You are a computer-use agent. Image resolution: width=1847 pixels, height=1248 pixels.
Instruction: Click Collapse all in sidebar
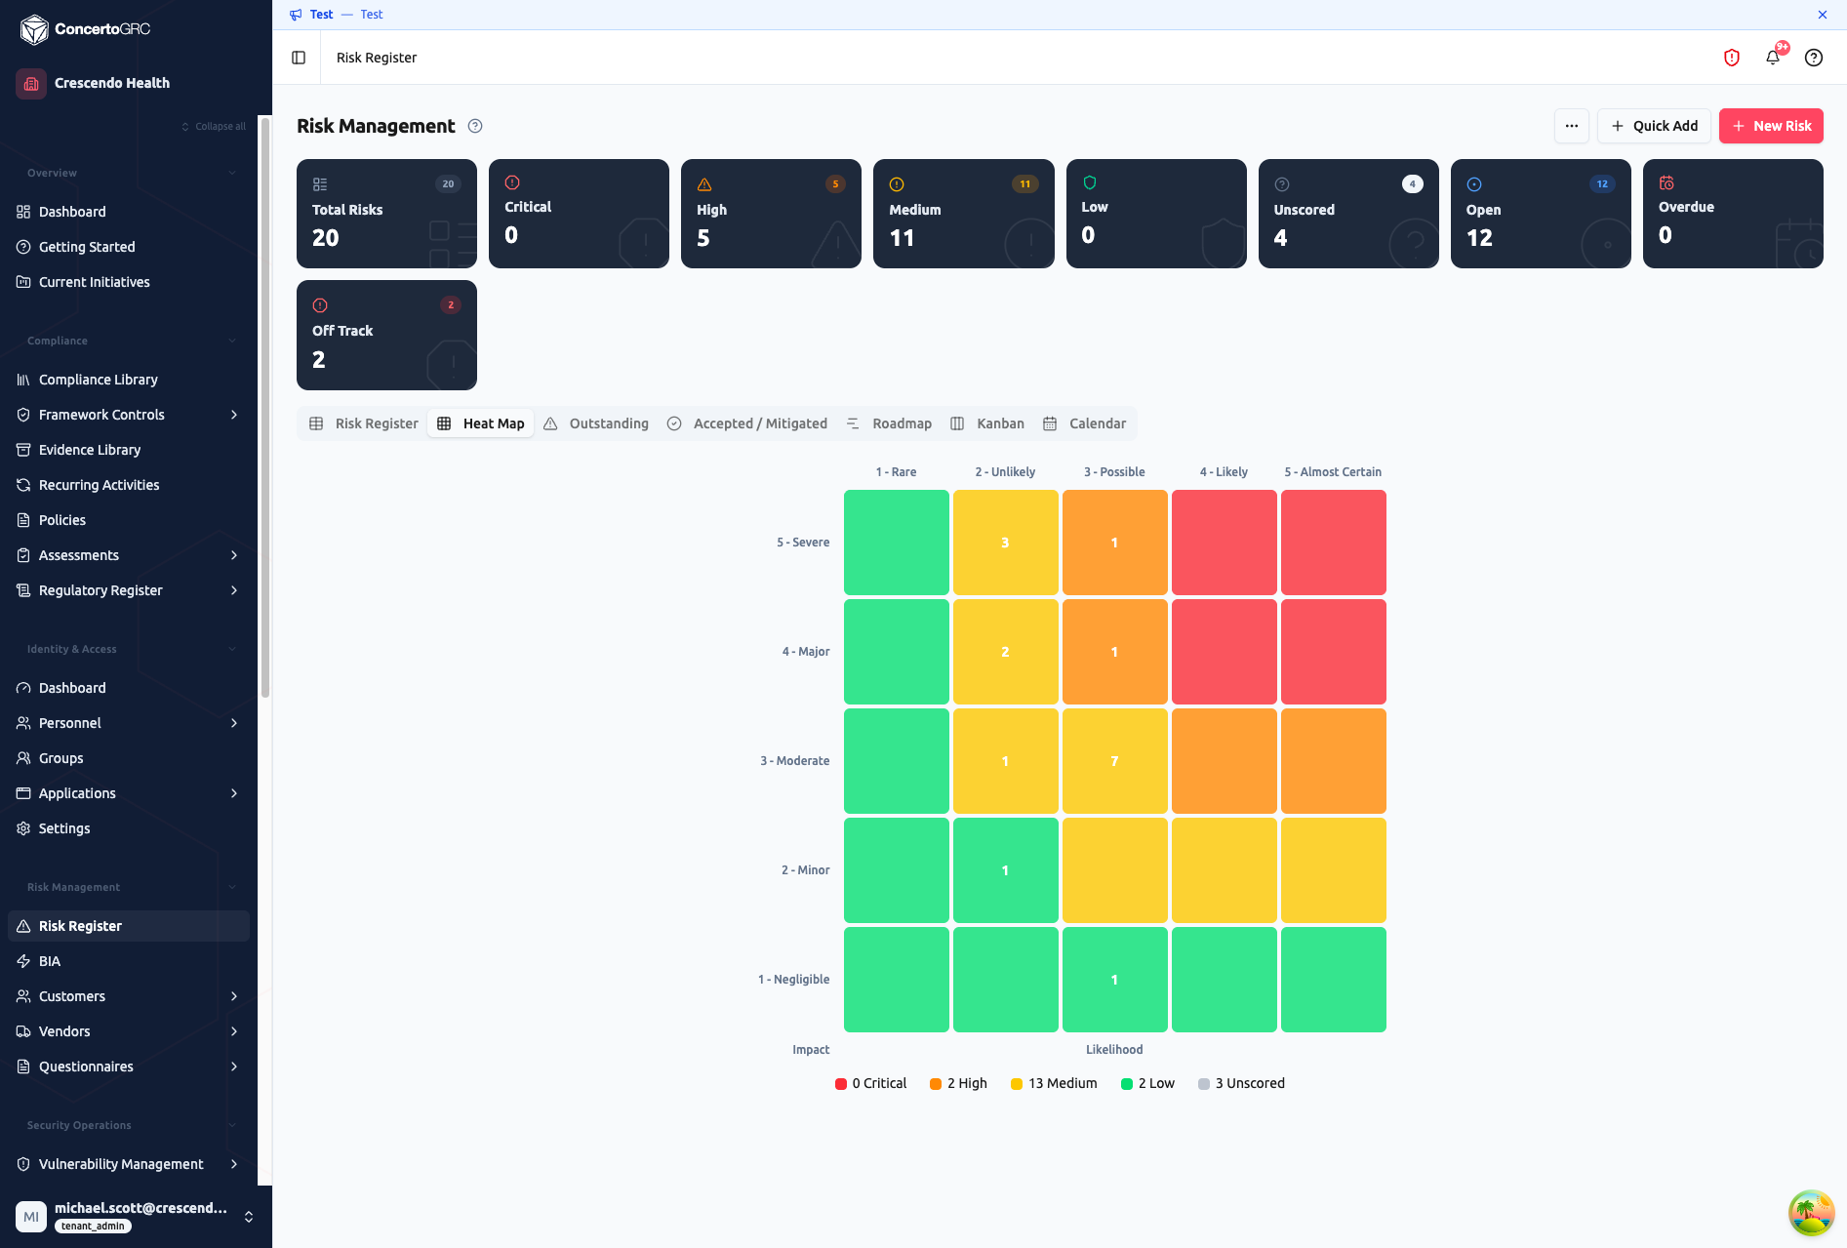[x=214, y=126]
